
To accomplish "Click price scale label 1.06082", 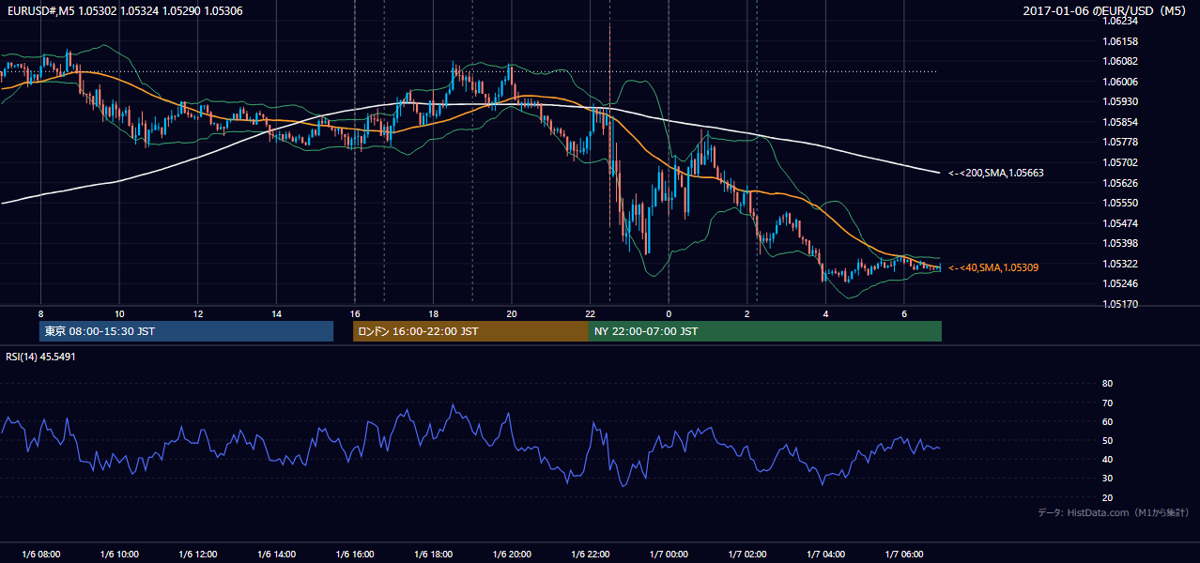I will point(1119,61).
